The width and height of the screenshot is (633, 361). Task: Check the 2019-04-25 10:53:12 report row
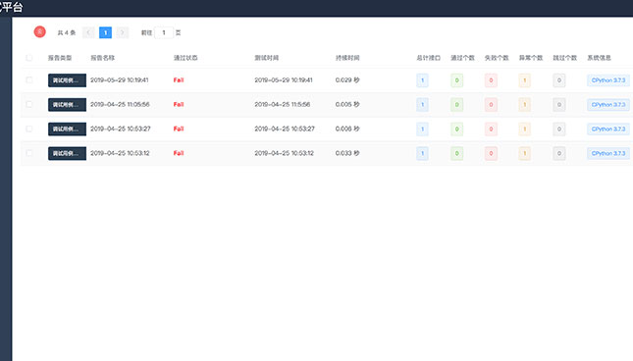pos(29,153)
